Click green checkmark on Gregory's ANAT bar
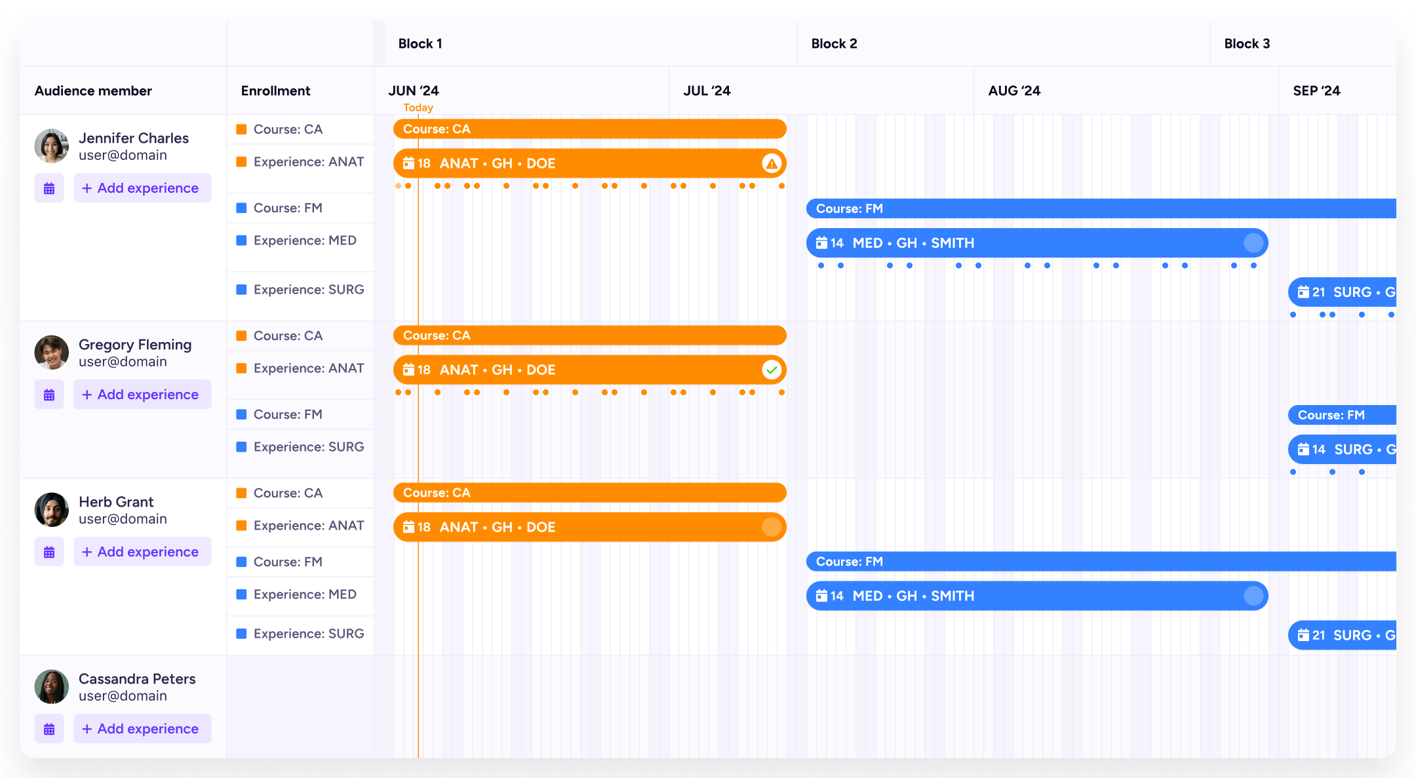This screenshot has width=1416, height=778. pyautogui.click(x=772, y=370)
